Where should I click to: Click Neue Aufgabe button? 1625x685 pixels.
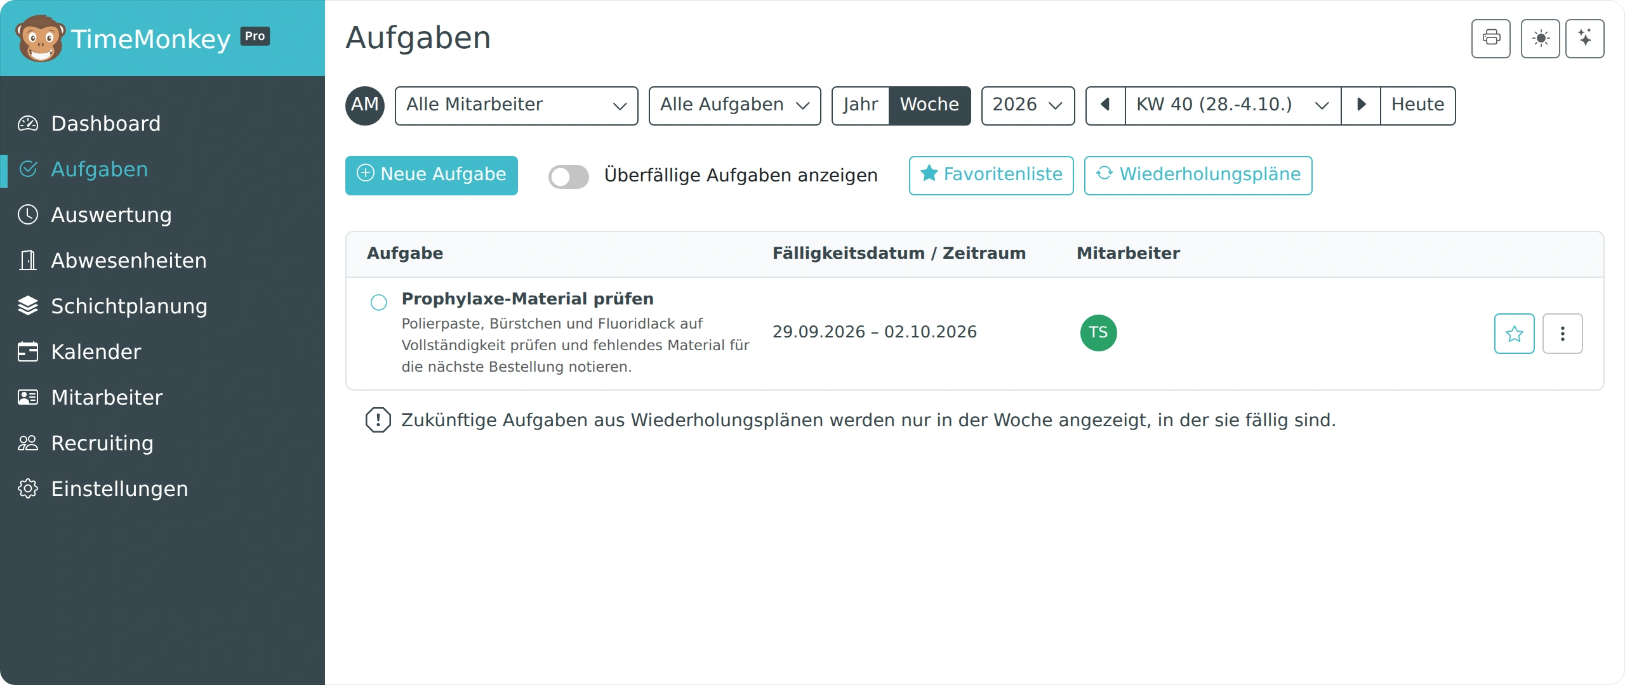432,175
